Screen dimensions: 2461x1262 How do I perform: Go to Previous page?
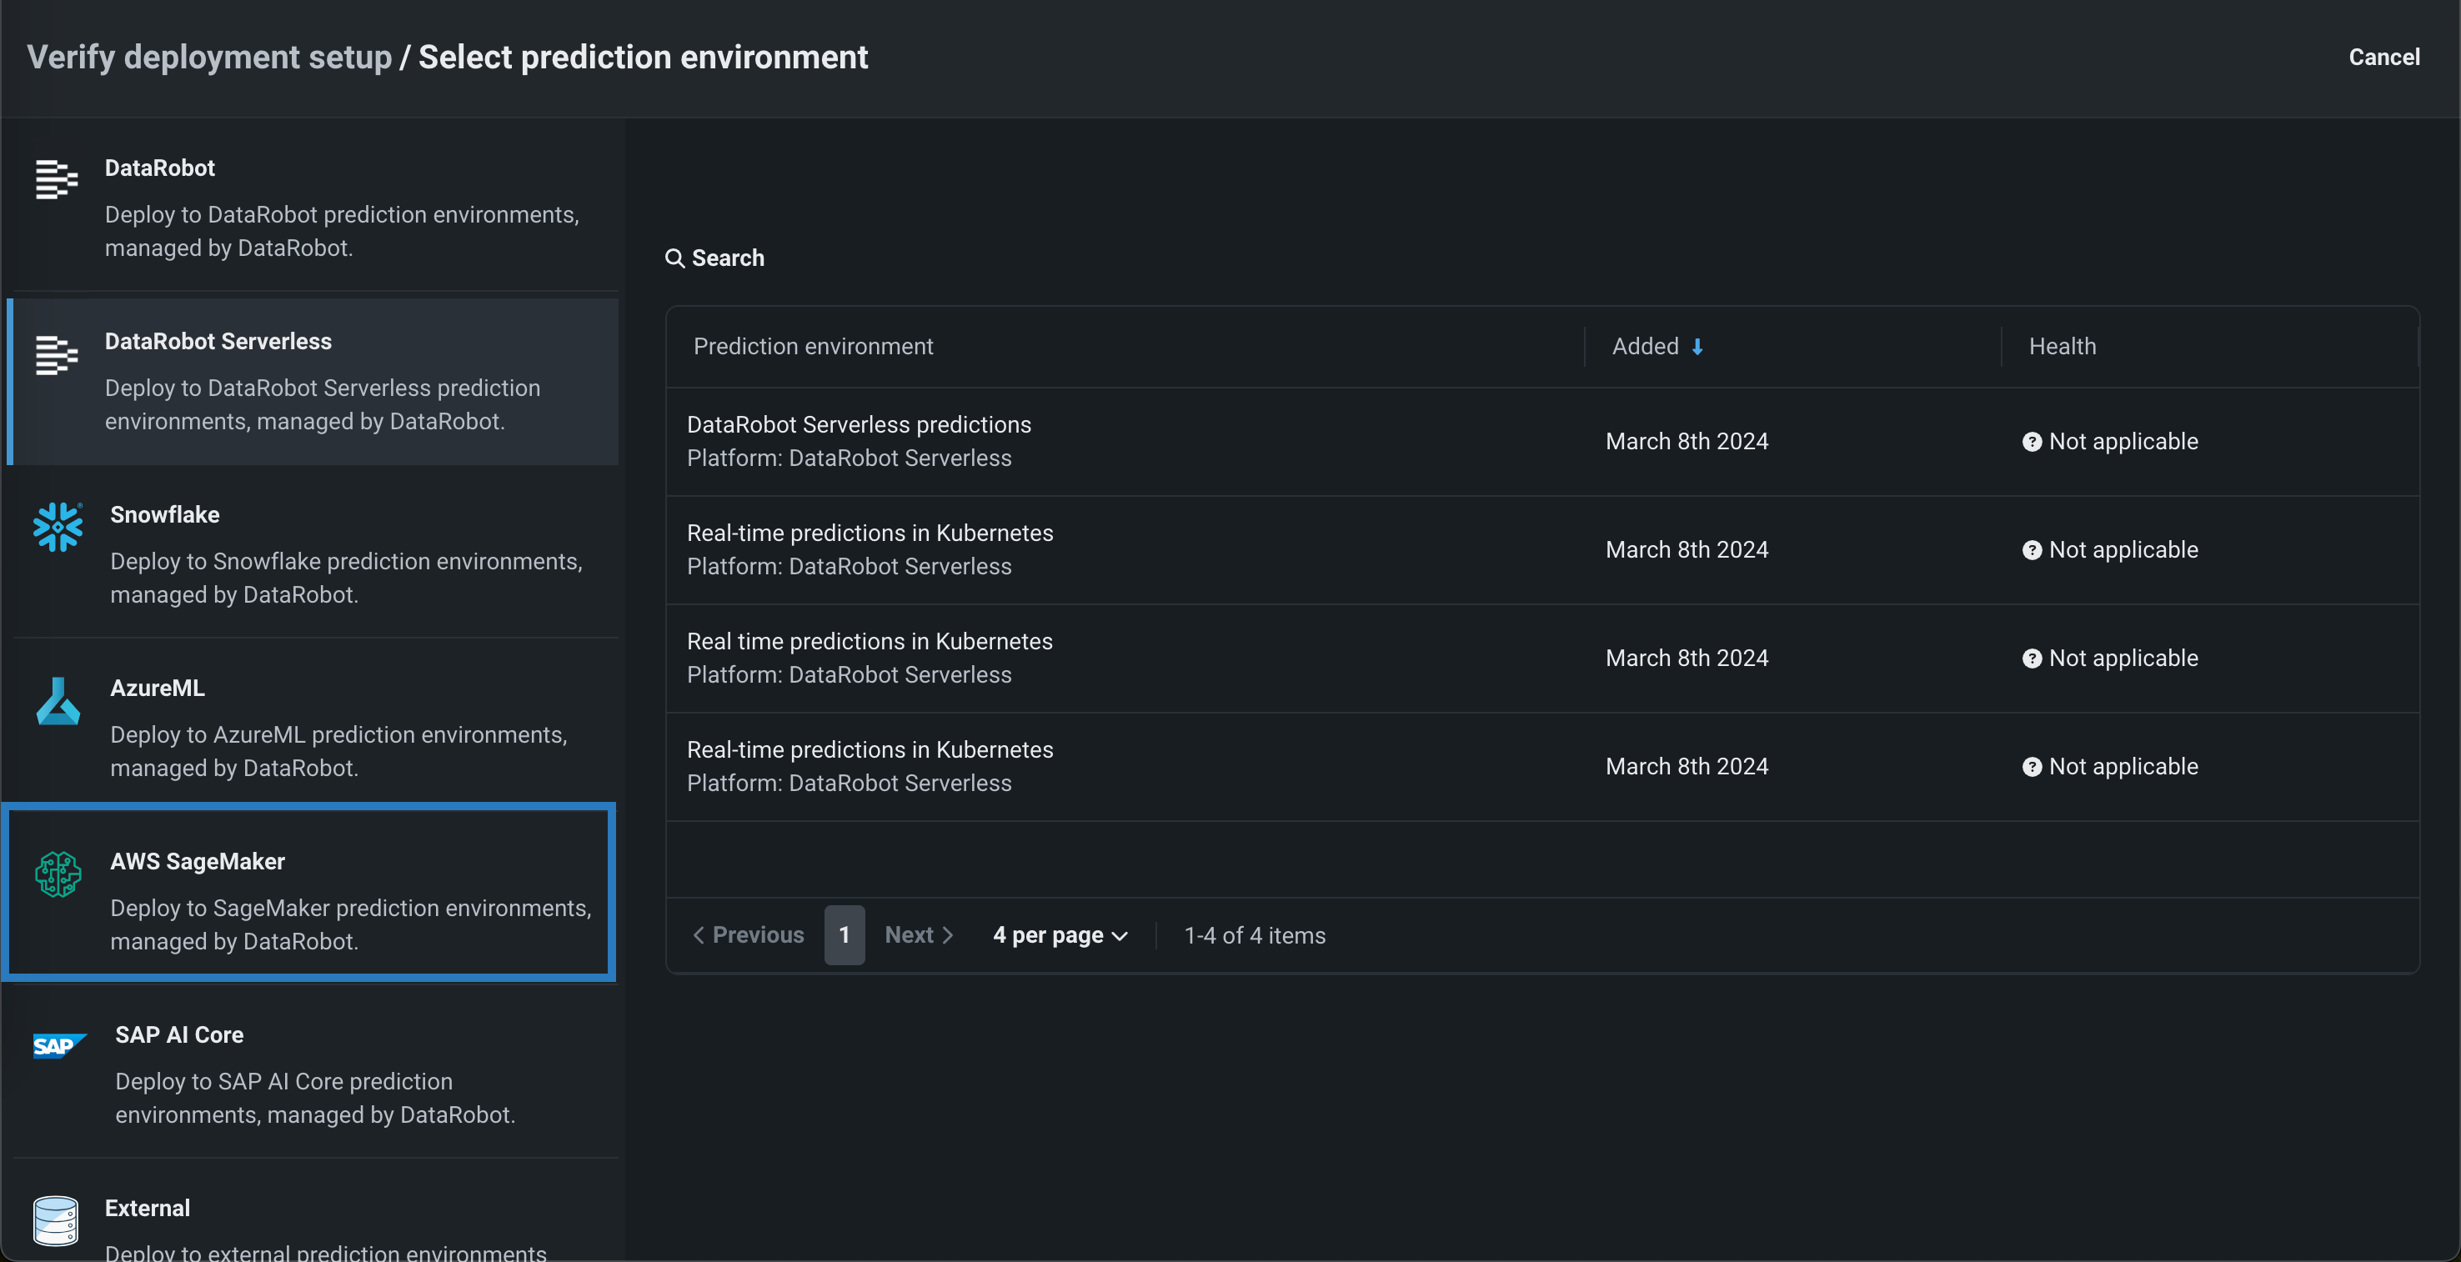point(749,935)
